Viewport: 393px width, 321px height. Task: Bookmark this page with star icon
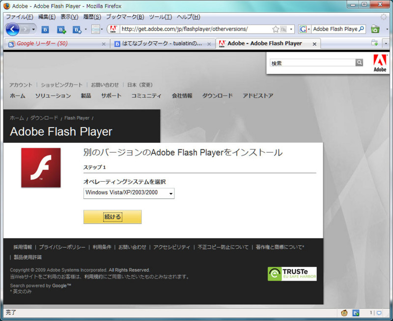(x=276, y=30)
